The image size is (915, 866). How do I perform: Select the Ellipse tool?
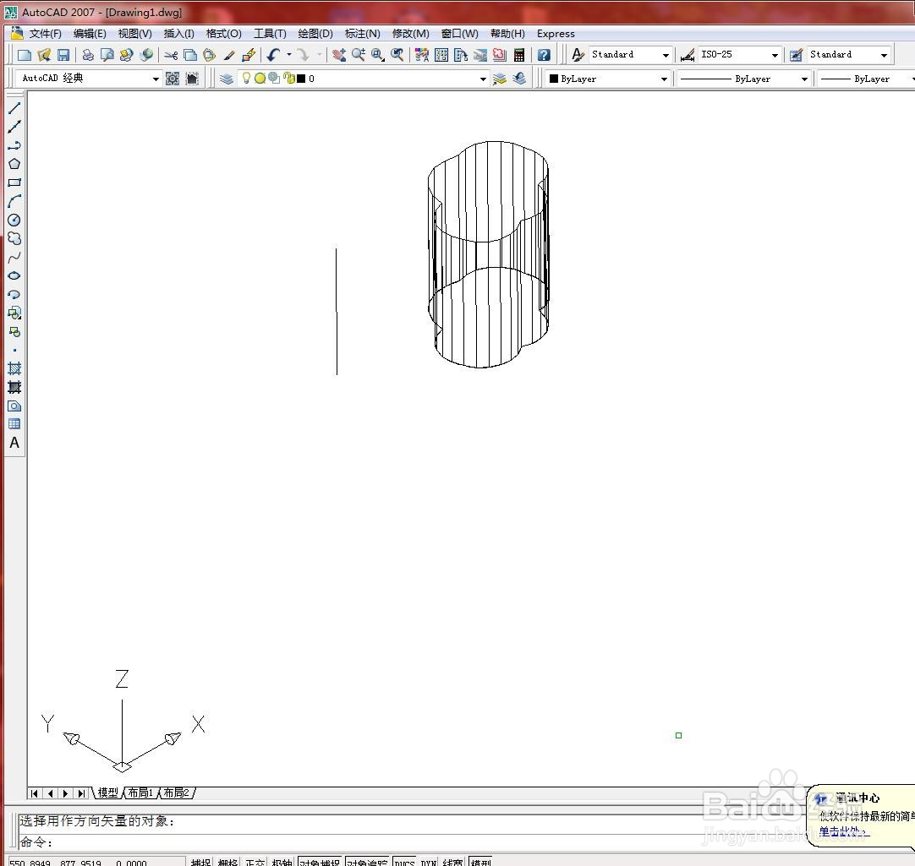14,275
